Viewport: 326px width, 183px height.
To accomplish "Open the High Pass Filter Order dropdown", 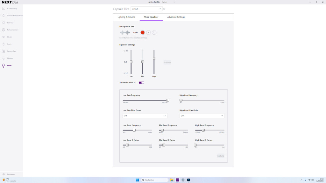I will [x=202, y=116].
